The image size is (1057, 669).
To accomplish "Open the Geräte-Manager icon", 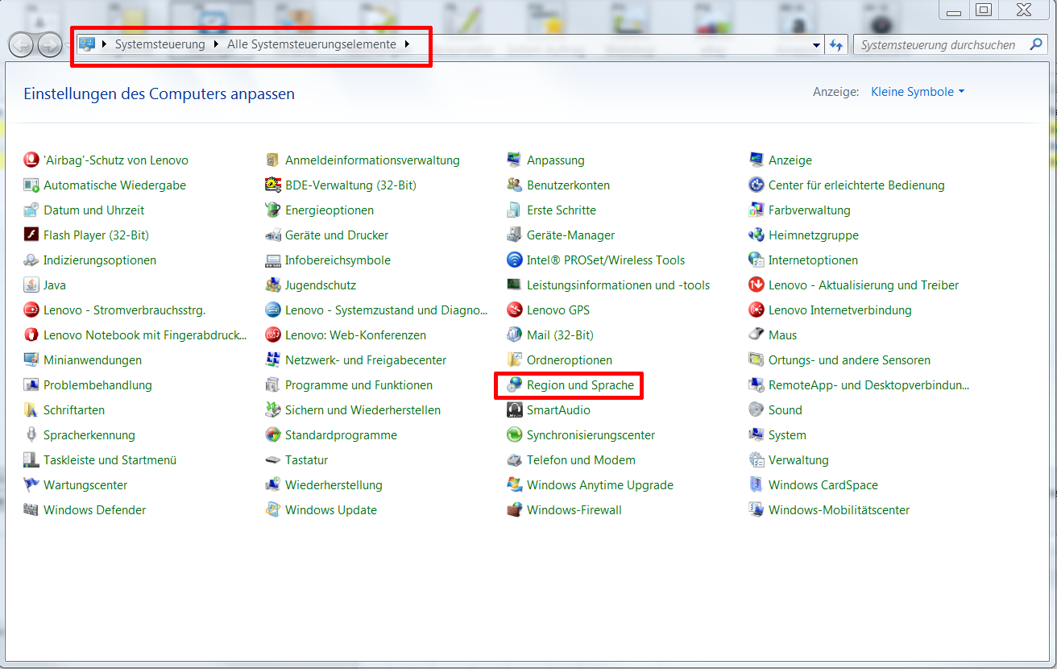I will pos(514,235).
